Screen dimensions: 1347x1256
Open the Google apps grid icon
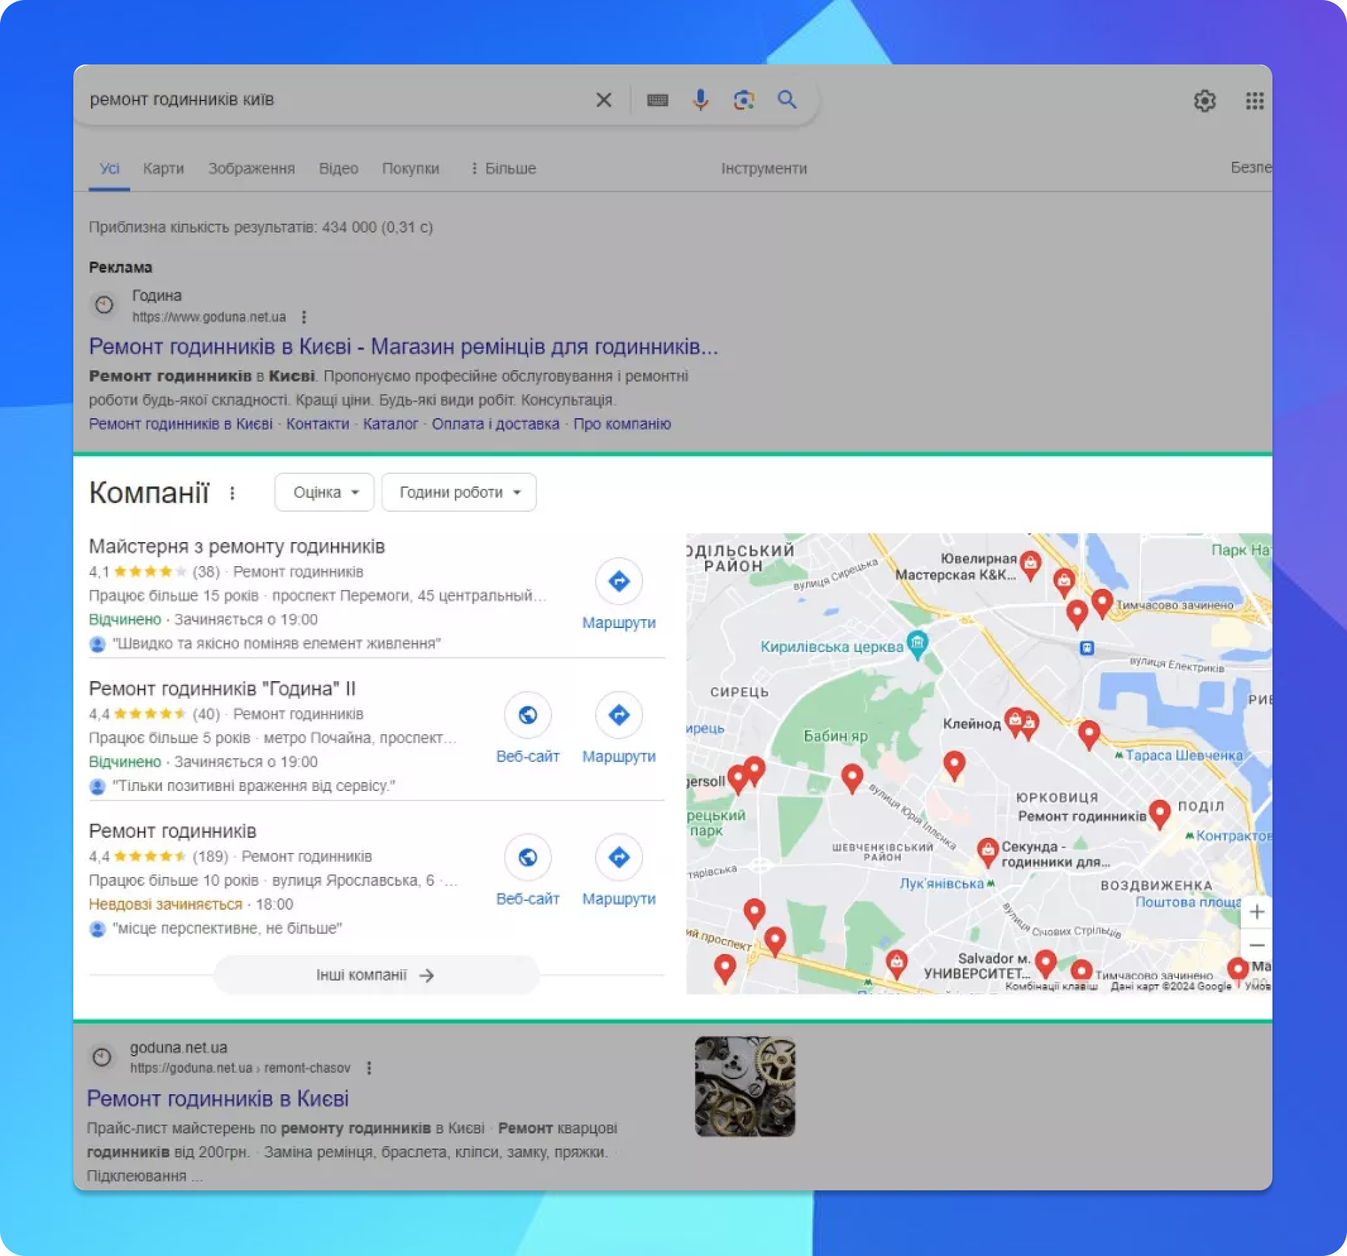tap(1254, 101)
